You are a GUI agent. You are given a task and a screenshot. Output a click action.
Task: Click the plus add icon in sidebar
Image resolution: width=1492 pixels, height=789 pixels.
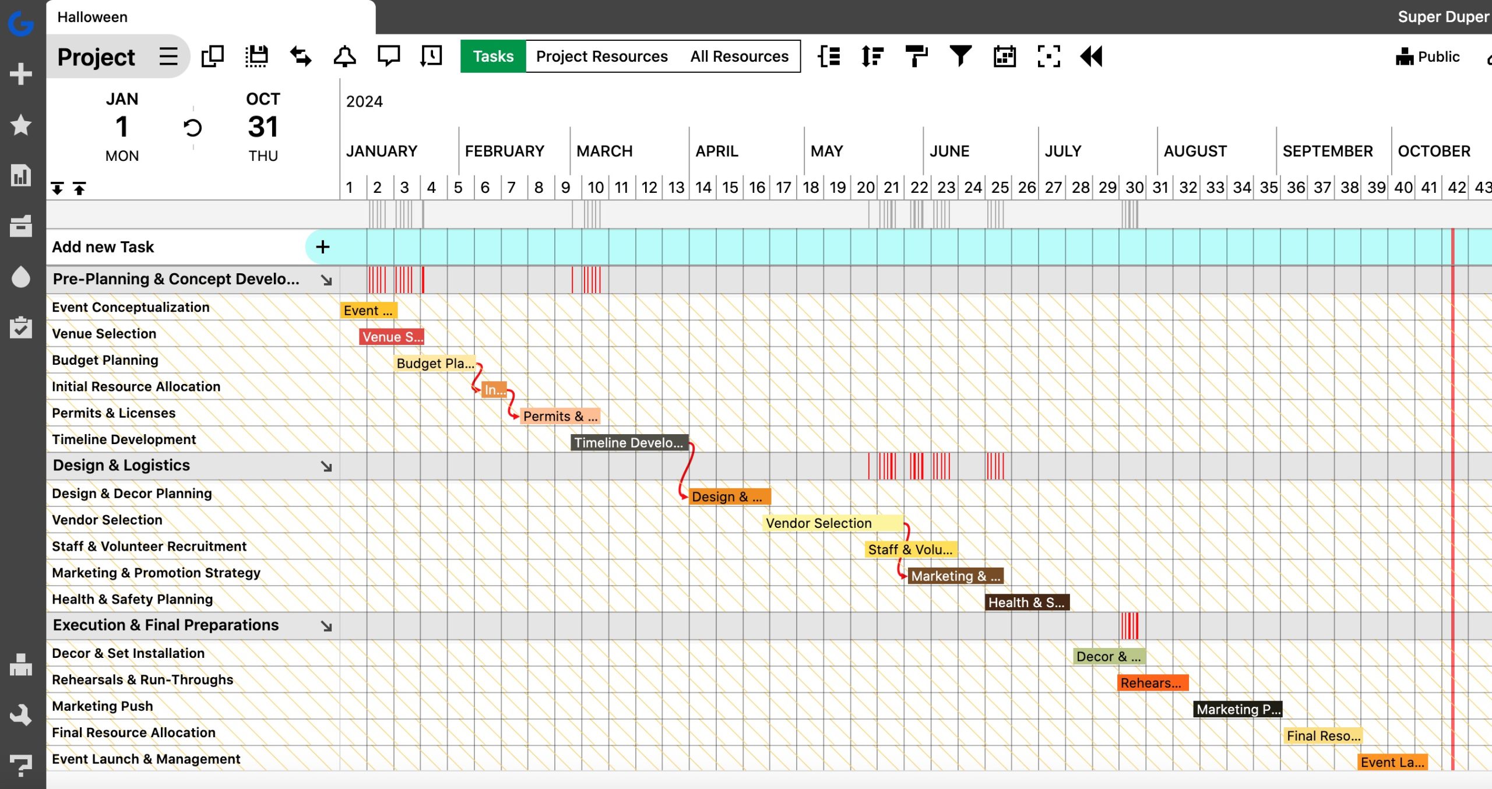point(21,74)
